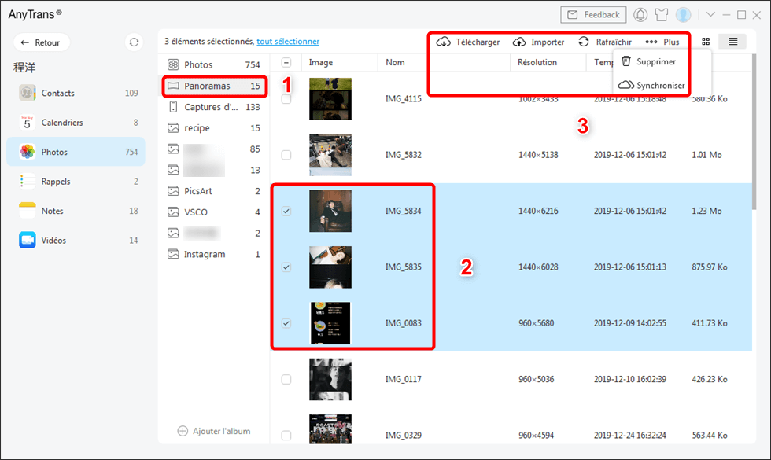This screenshot has width=771, height=460.
Task: Click Rafraîchir to refresh list
Action: coord(605,42)
